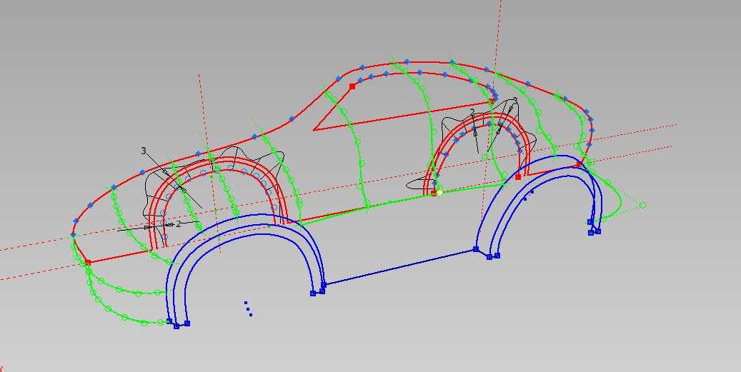Select the straight blue sill line between the blue arches
This screenshot has height=372, width=741.
399,267
